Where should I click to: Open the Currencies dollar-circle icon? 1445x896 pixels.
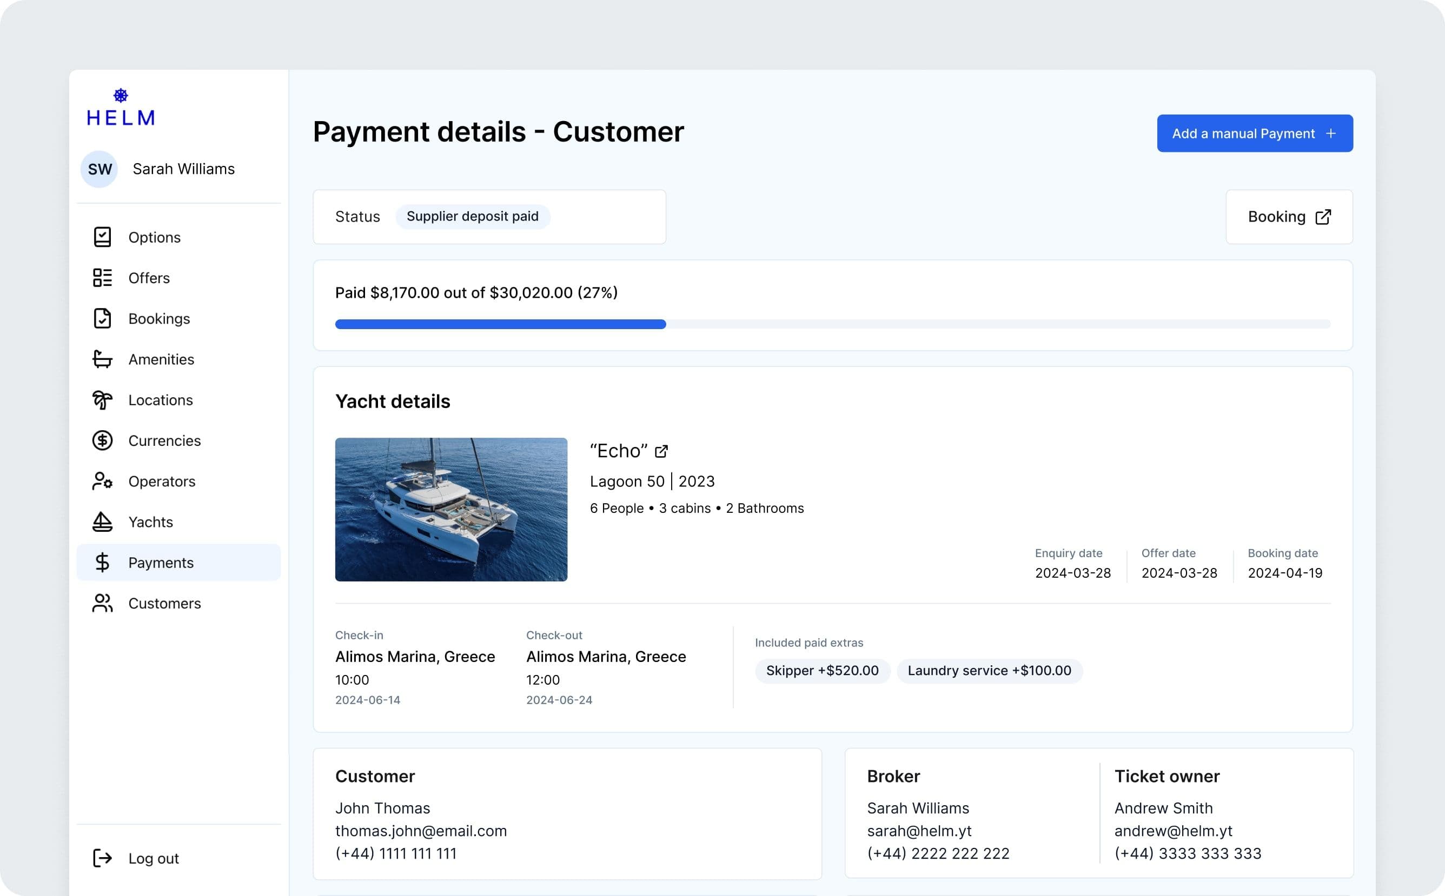[102, 440]
